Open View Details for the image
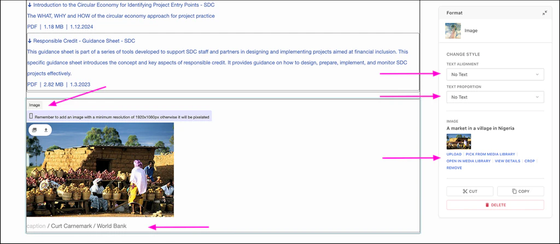The height and width of the screenshot is (244, 560). tap(507, 161)
